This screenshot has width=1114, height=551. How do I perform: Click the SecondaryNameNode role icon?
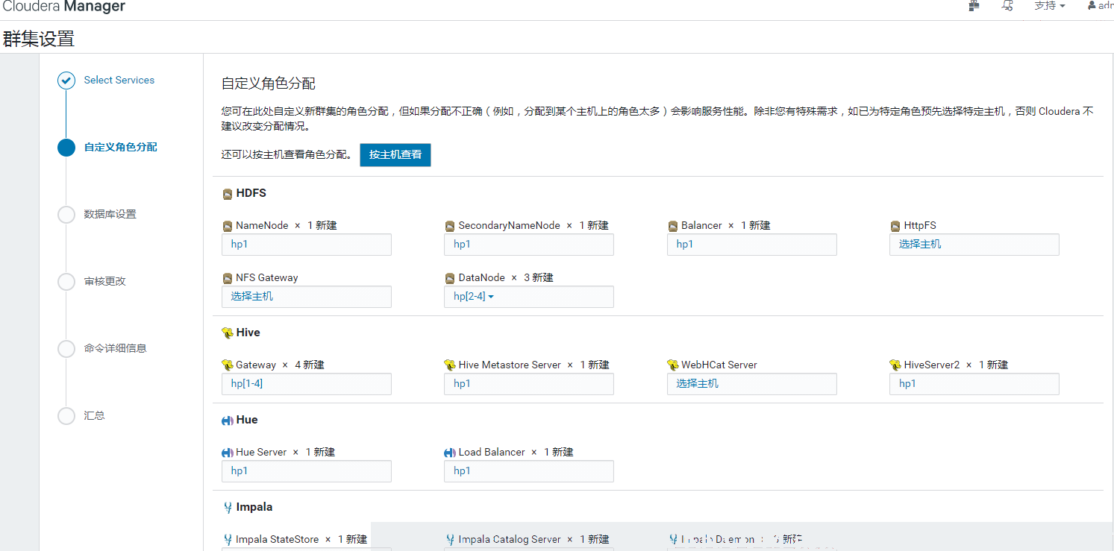click(x=450, y=226)
